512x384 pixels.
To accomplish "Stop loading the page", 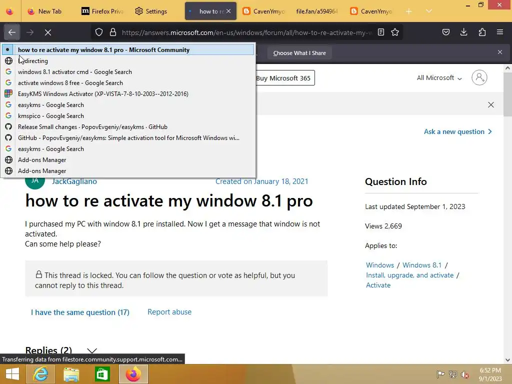I will coord(48,32).
